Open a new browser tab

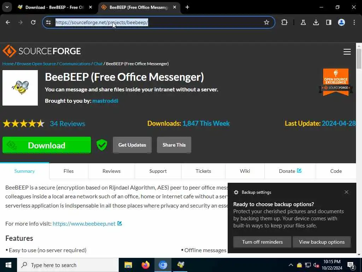[x=187, y=7]
